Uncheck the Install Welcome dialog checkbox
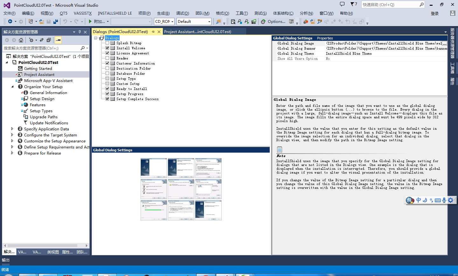 (x=108, y=48)
